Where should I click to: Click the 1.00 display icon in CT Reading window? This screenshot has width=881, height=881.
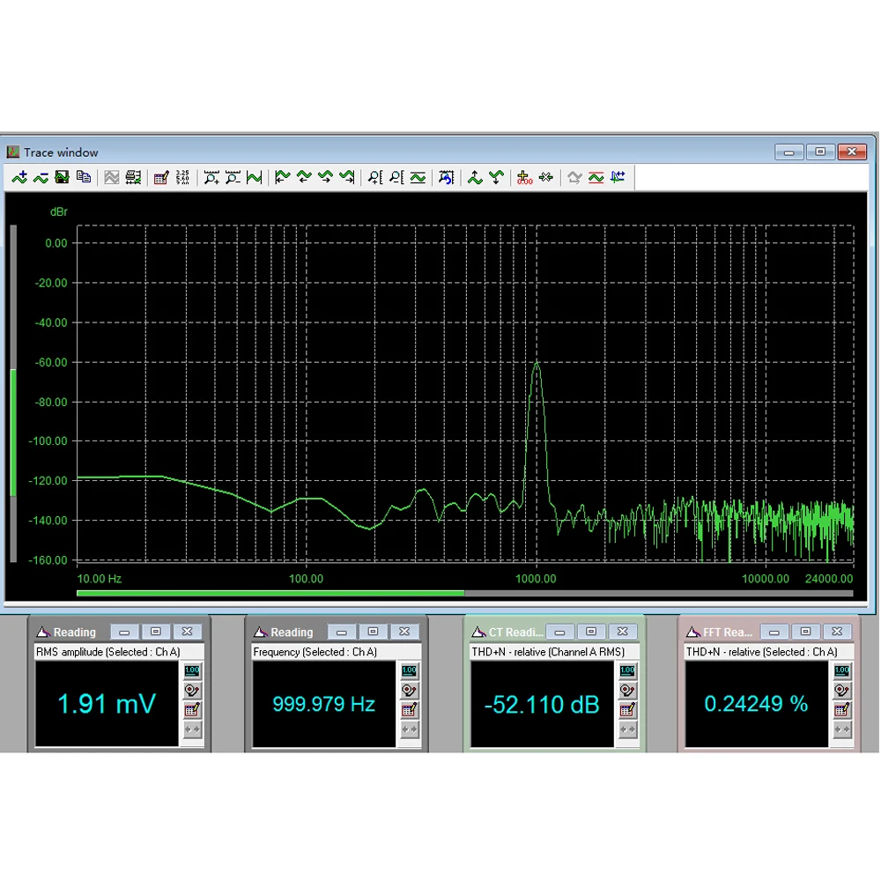point(627,670)
